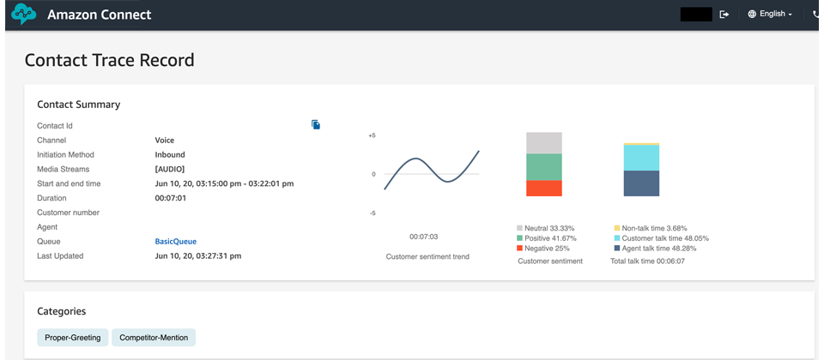
Task: Click the Amazon Connect cloud logo
Action: [x=24, y=15]
